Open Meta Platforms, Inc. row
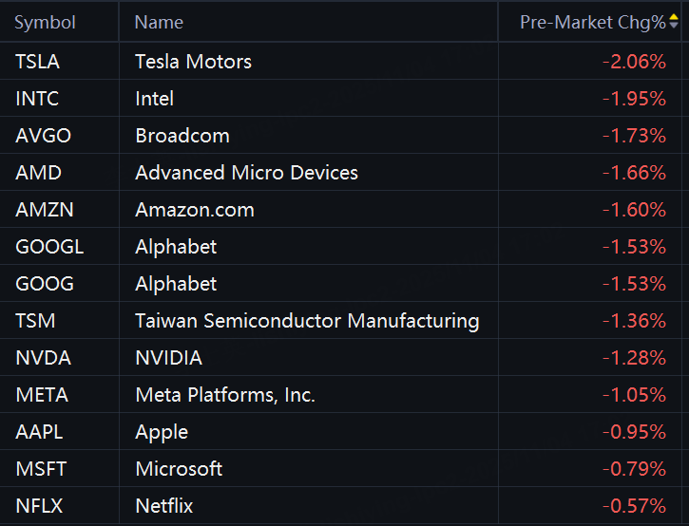 click(224, 395)
